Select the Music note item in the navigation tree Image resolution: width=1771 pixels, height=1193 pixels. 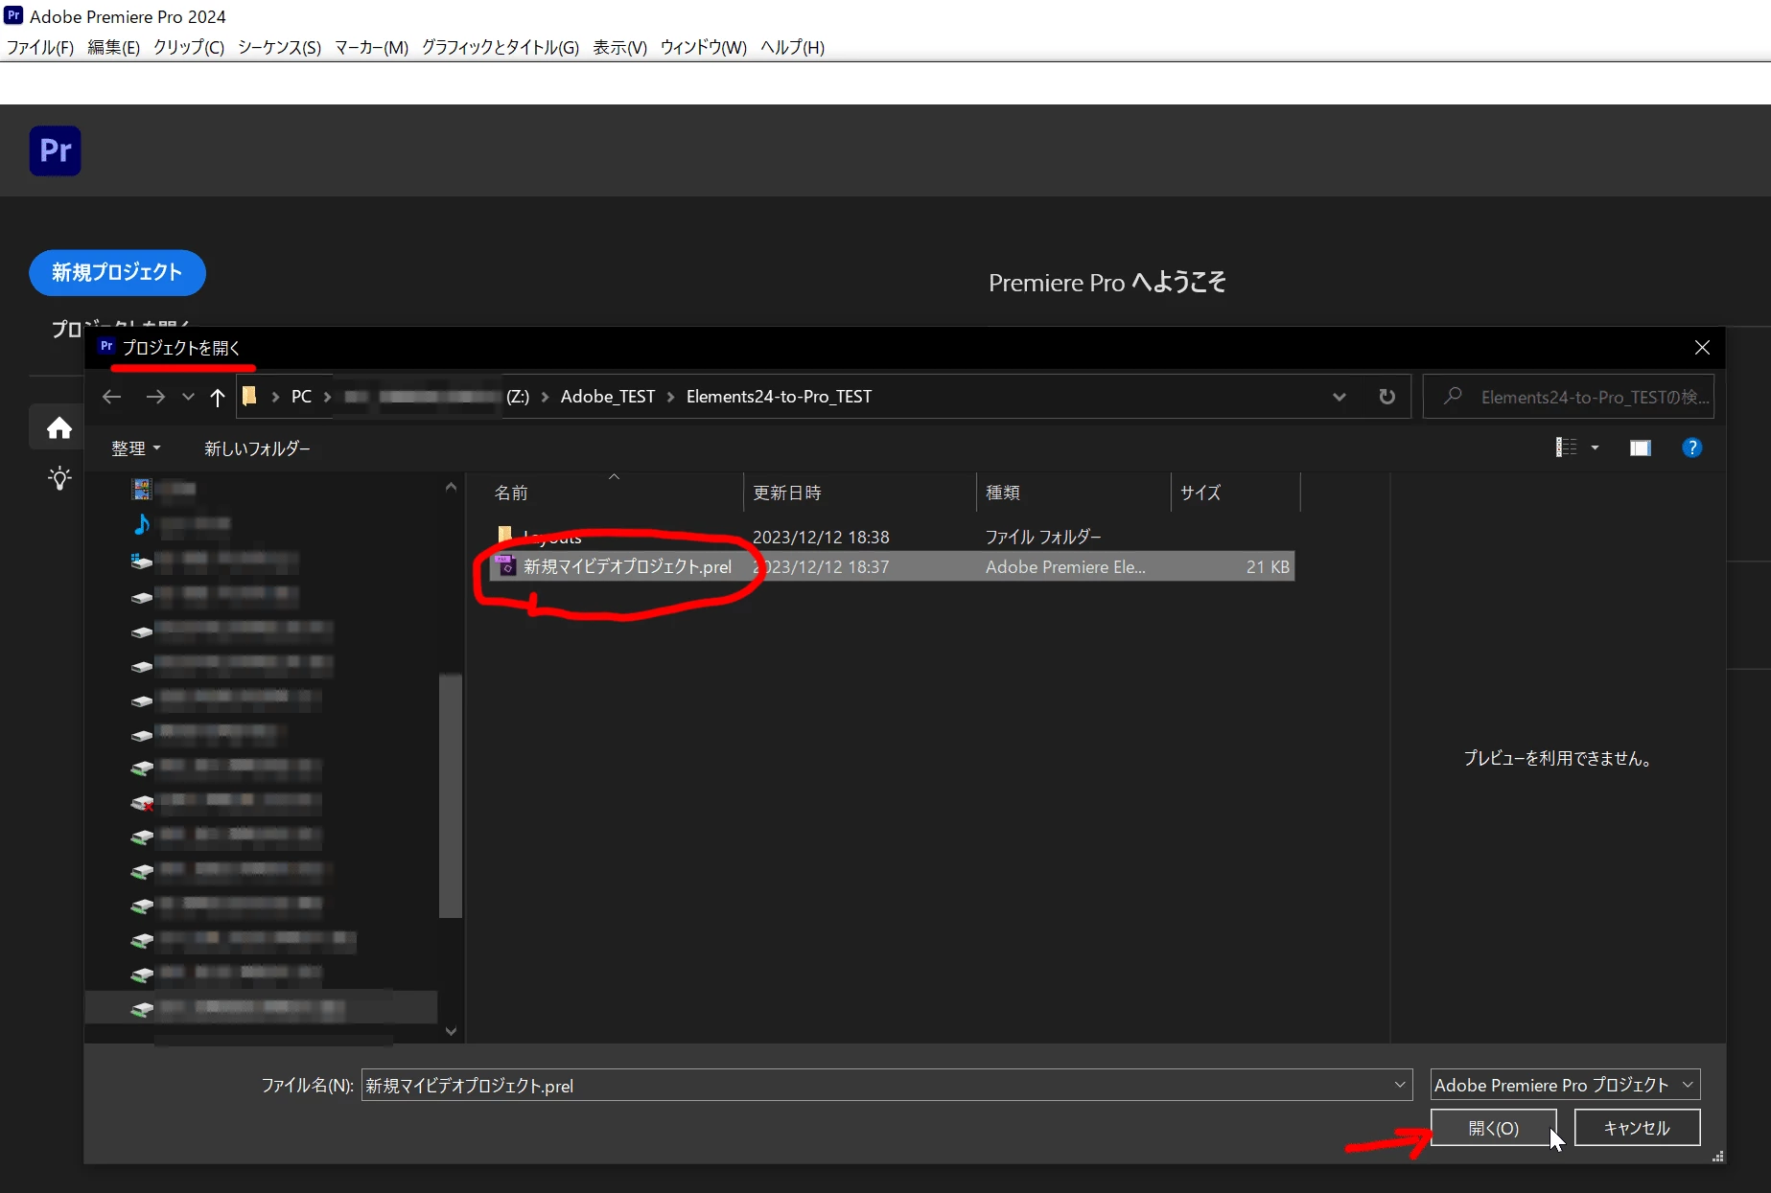tap(142, 524)
